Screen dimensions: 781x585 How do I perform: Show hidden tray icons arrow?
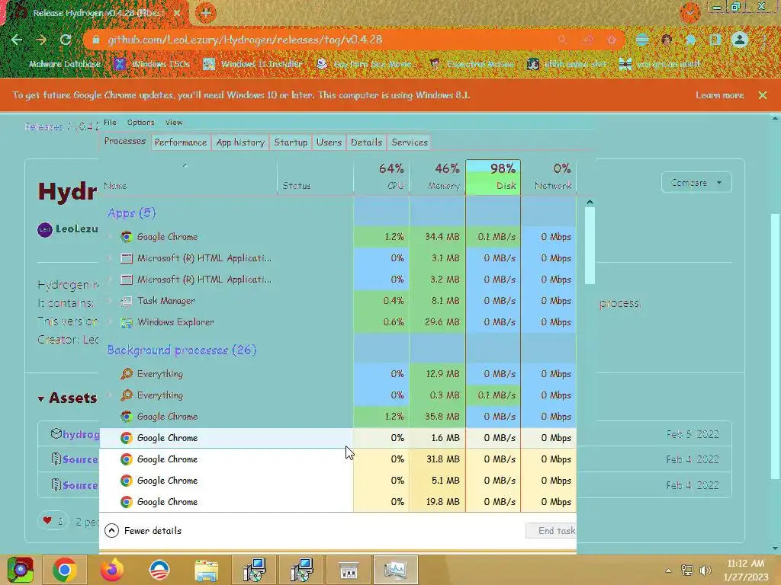click(668, 571)
